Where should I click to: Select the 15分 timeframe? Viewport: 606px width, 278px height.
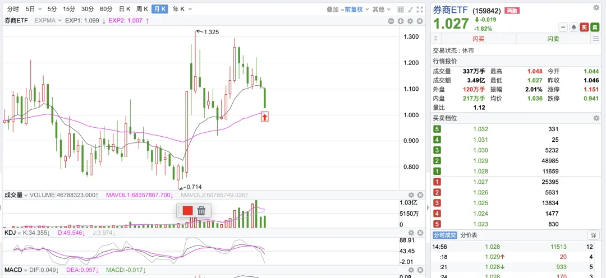click(x=69, y=10)
